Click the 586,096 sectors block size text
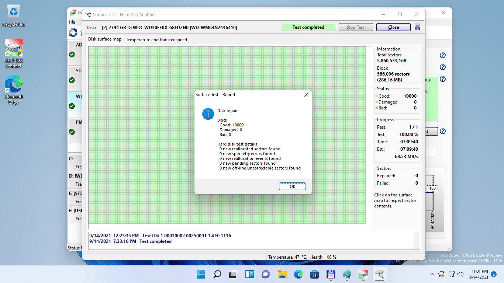The height and width of the screenshot is (283, 504). [x=393, y=74]
